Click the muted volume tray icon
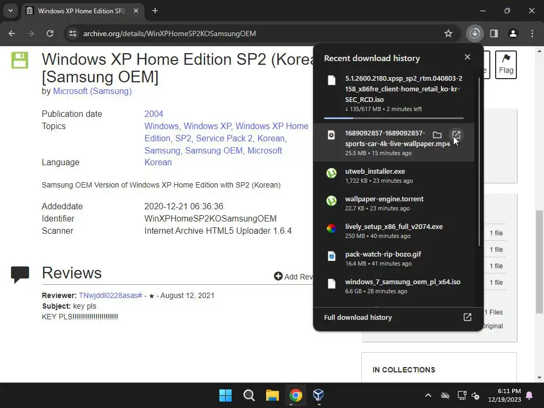544x408 pixels. (475, 395)
